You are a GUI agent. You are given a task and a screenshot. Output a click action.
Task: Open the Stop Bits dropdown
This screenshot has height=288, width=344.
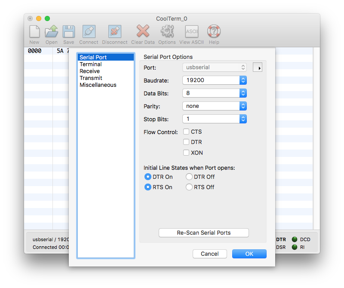[x=215, y=119]
